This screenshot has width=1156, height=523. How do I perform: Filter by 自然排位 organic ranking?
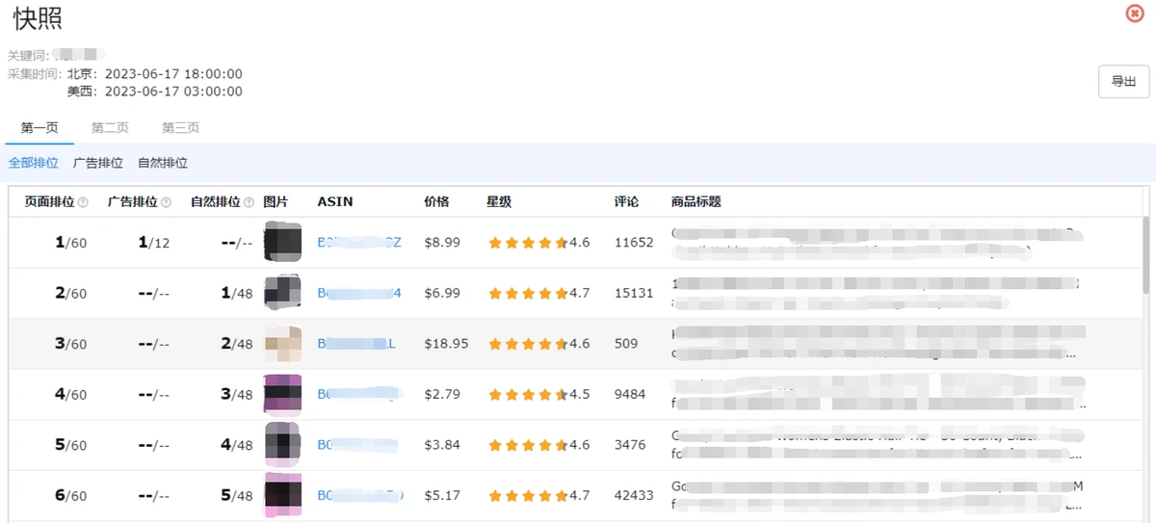pyautogui.click(x=163, y=163)
